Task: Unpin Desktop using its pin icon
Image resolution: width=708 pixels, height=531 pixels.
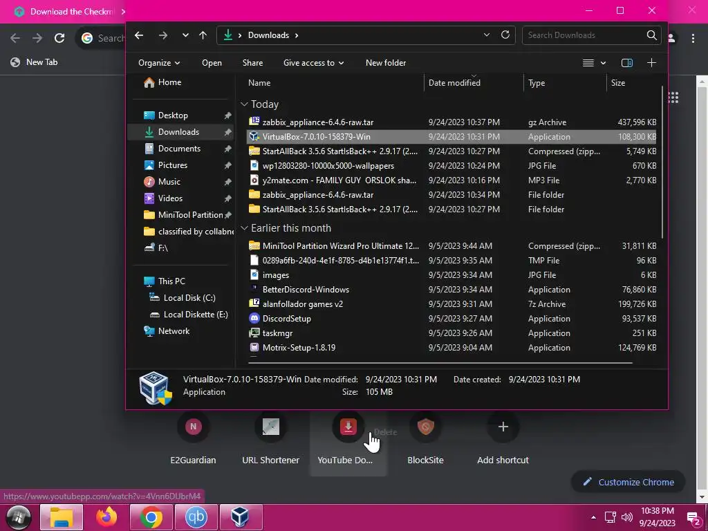Action: point(227,115)
